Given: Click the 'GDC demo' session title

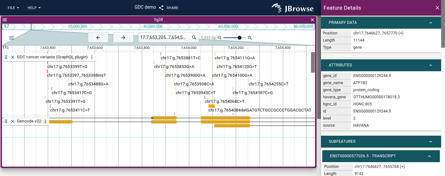Looking at the screenshot, I should click(145, 7).
